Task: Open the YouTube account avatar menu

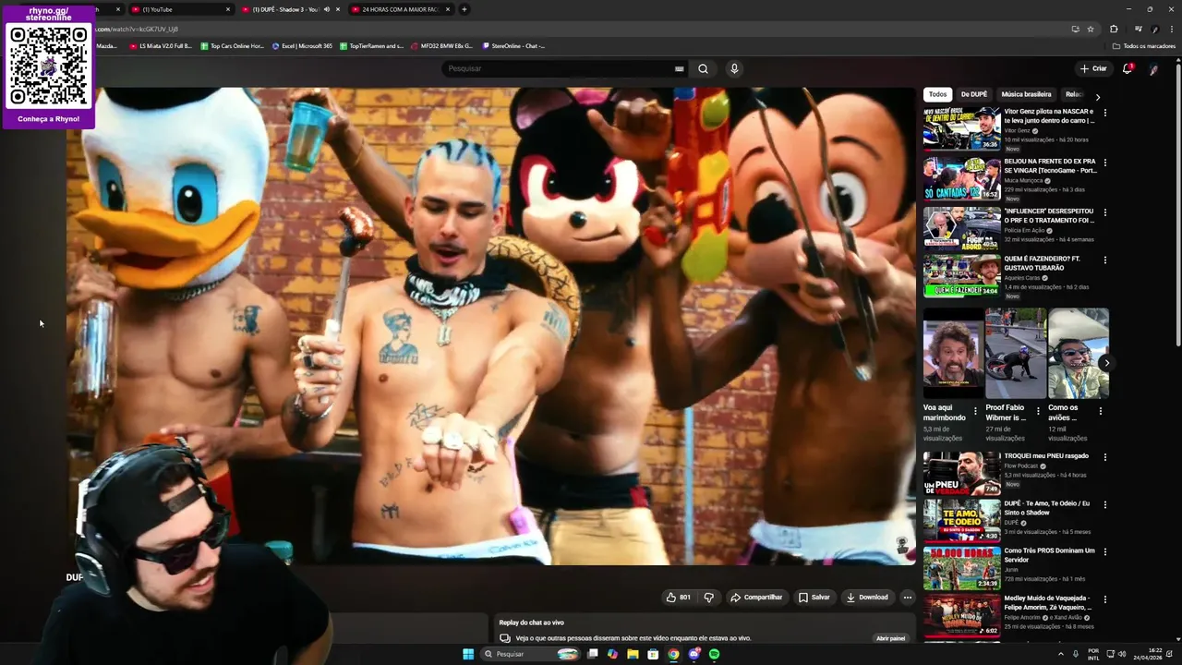Action: coord(1153,69)
